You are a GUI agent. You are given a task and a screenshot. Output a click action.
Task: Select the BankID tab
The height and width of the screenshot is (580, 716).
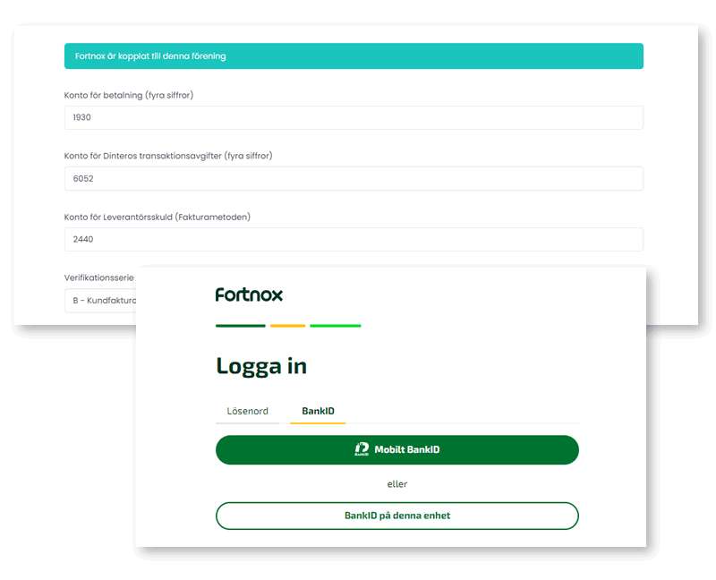click(318, 411)
